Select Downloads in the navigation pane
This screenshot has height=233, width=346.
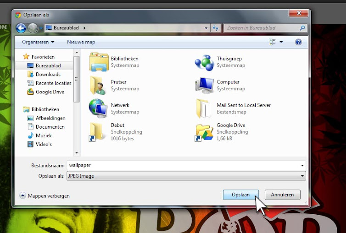click(48, 74)
